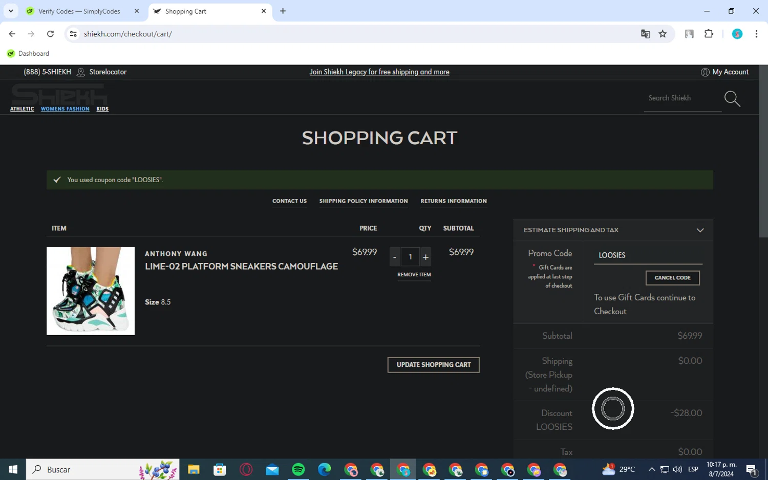Image resolution: width=768 pixels, height=480 pixels.
Task: Open the Extensions puzzle icon
Action: pyautogui.click(x=709, y=34)
